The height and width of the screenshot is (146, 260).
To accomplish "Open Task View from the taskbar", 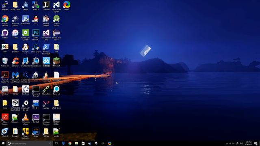I will pos(56,143).
